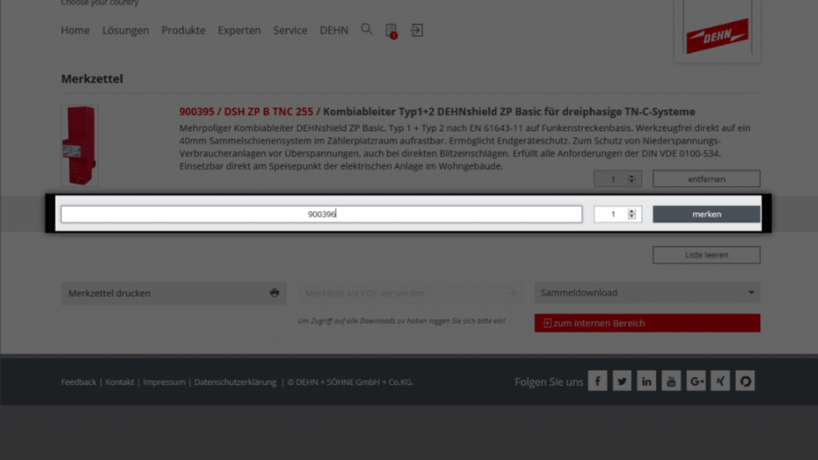Click zum internen Bereich button
Image resolution: width=818 pixels, height=460 pixels.
tap(647, 323)
